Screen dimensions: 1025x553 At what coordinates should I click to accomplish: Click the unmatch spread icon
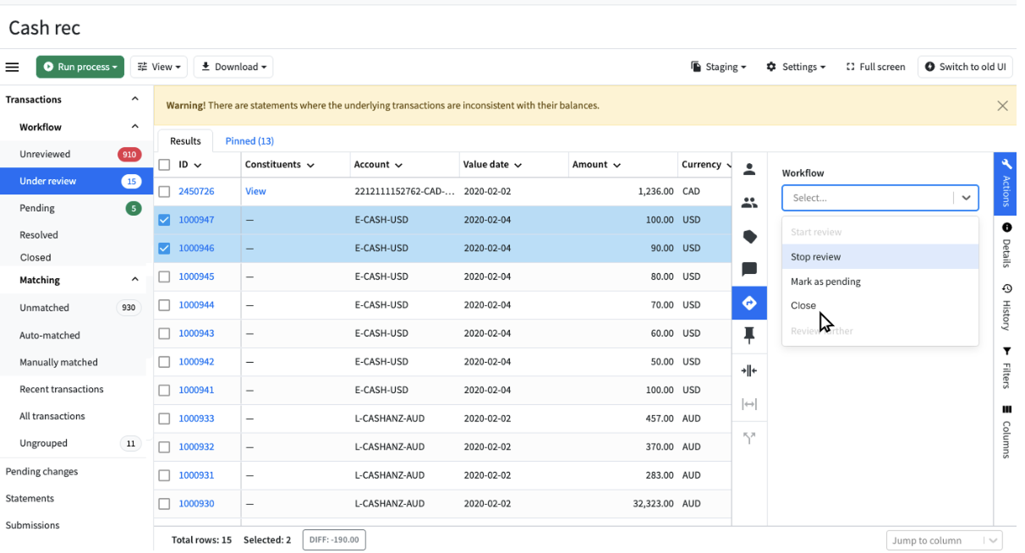pos(749,404)
